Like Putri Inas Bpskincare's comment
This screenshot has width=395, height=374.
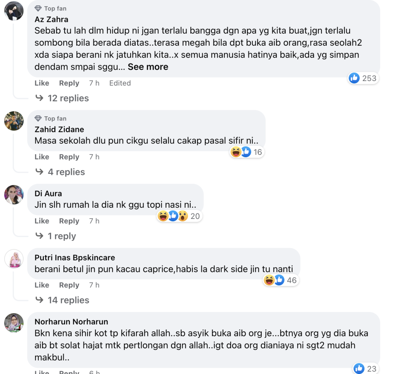pos(42,285)
